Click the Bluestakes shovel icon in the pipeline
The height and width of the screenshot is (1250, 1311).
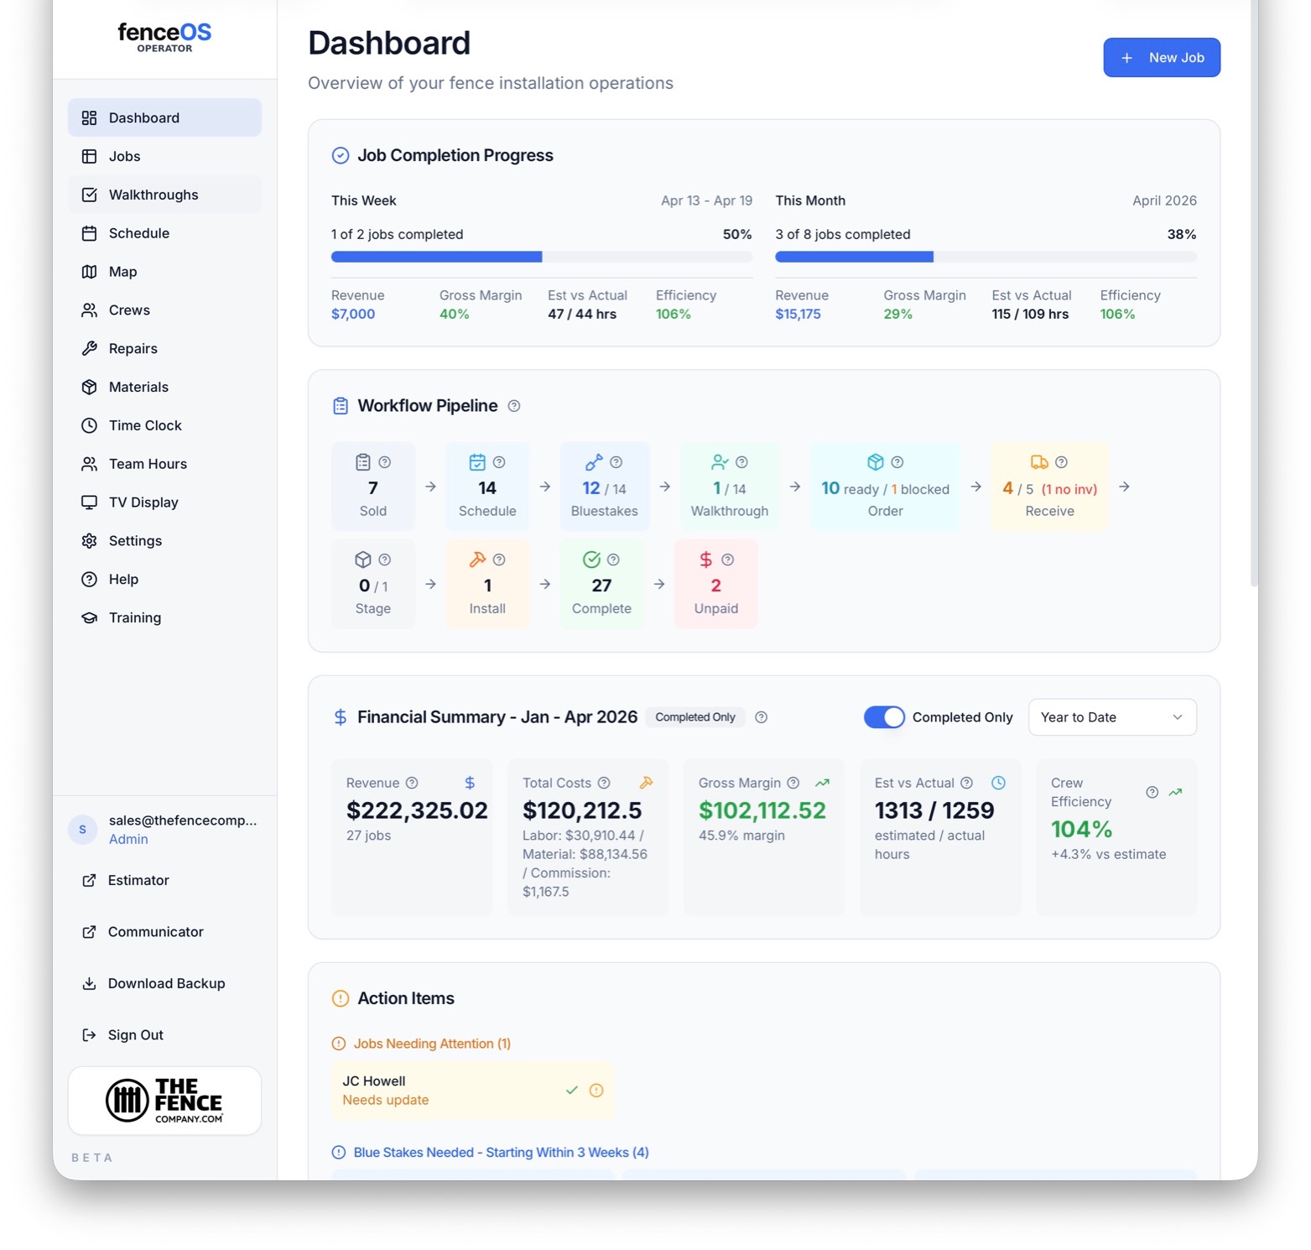[594, 462]
